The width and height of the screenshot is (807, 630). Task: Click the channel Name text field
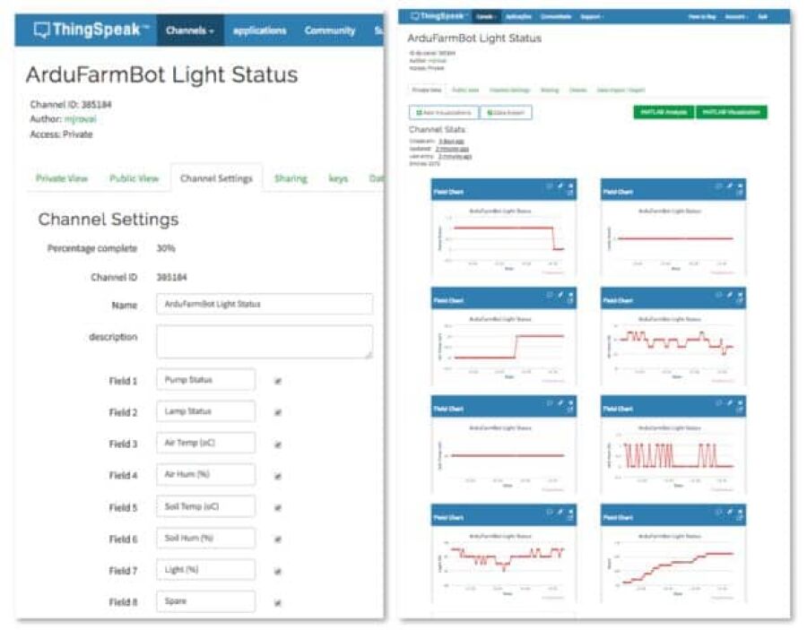265,305
